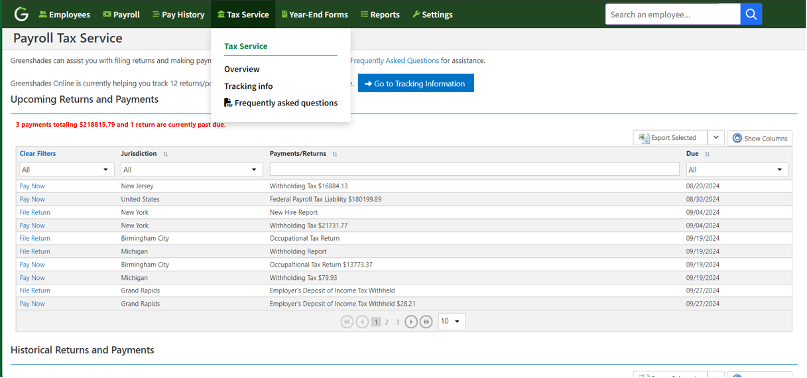The image size is (807, 378).
Task: Click the gear icon on Show Columns
Action: coord(737,138)
